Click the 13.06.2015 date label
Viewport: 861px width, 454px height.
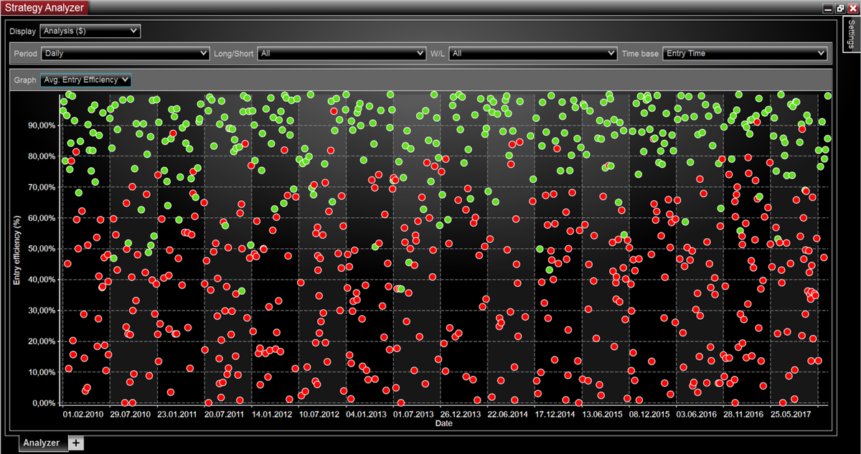(602, 414)
